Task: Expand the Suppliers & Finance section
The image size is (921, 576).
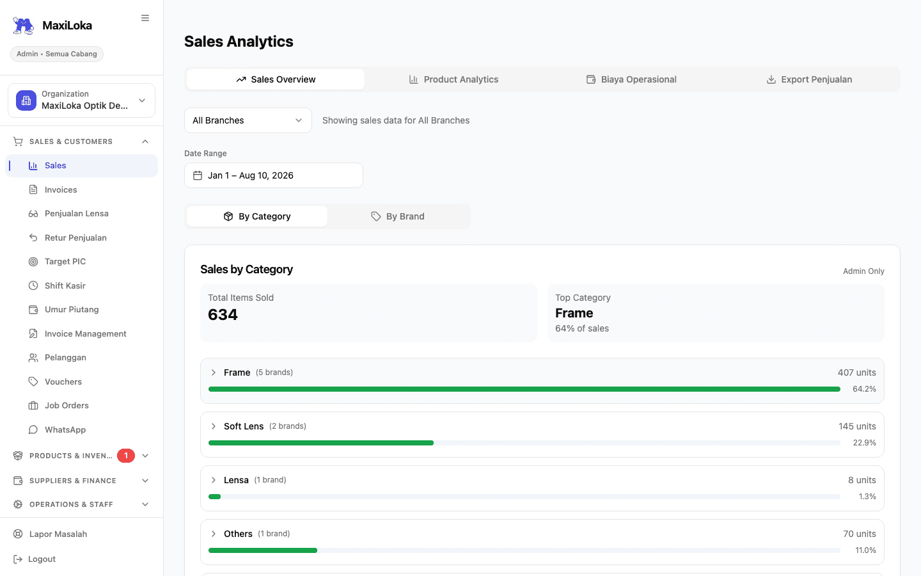Action: click(x=145, y=481)
